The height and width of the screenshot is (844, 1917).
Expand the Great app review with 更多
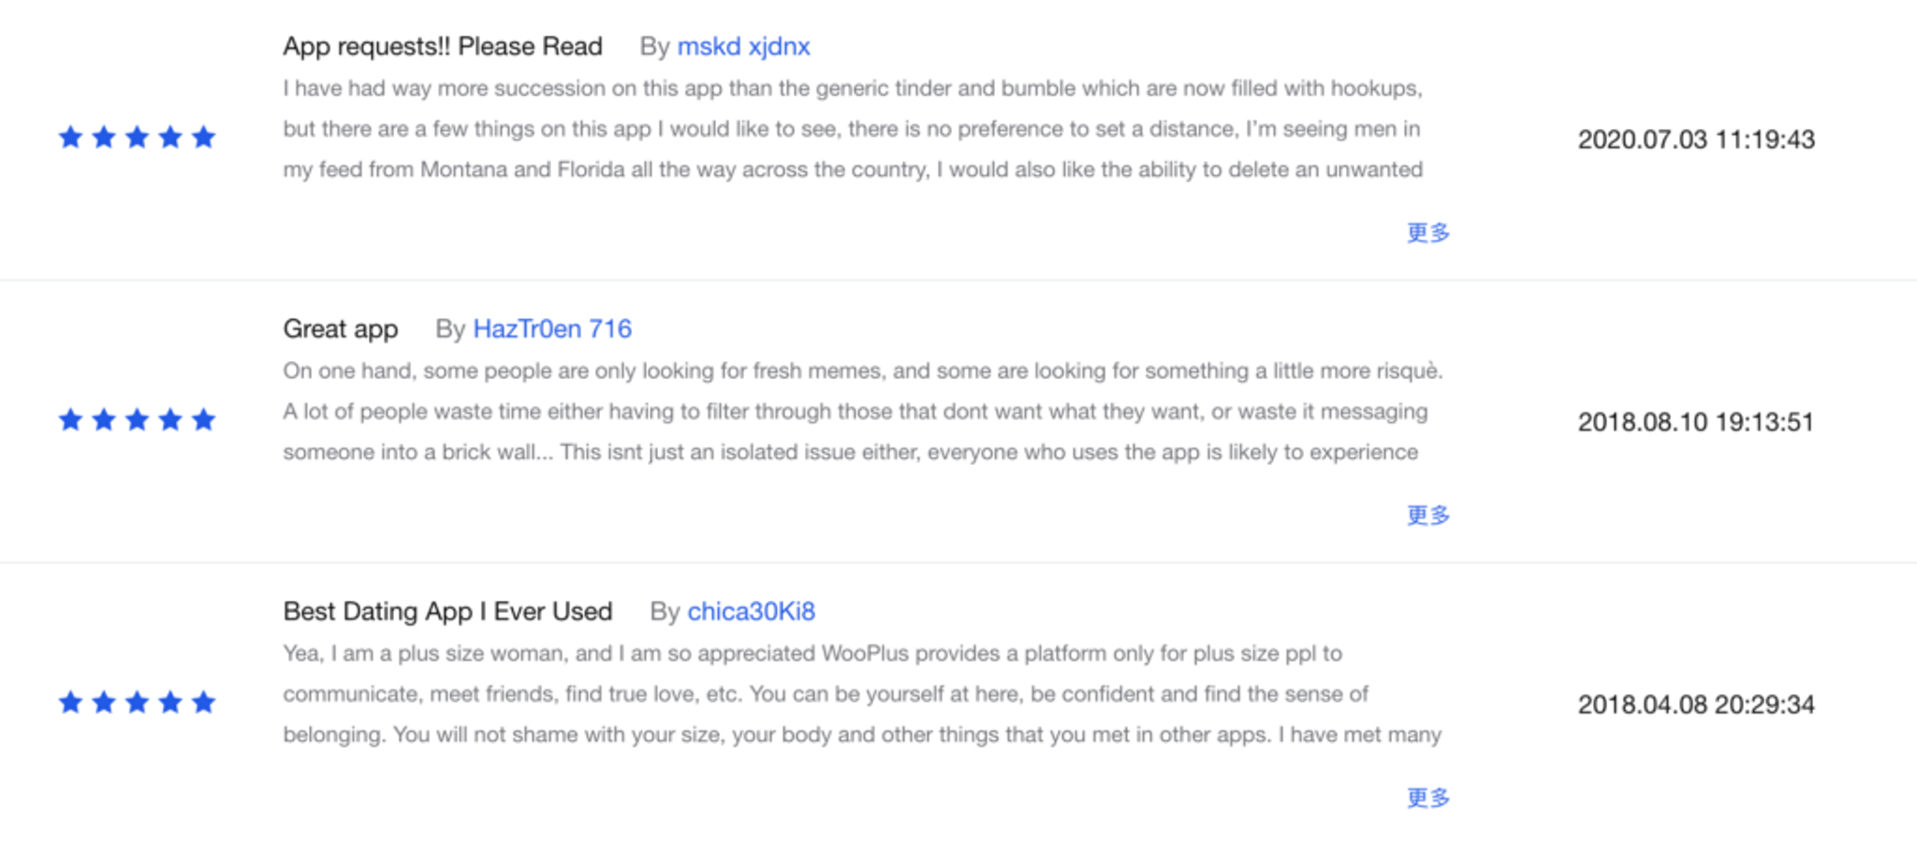click(x=1428, y=515)
